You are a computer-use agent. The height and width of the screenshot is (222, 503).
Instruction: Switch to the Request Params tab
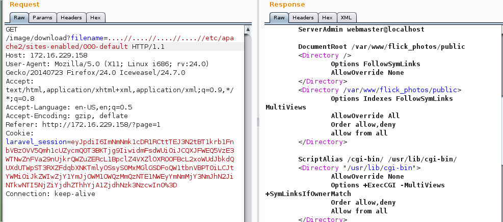pyautogui.click(x=43, y=18)
